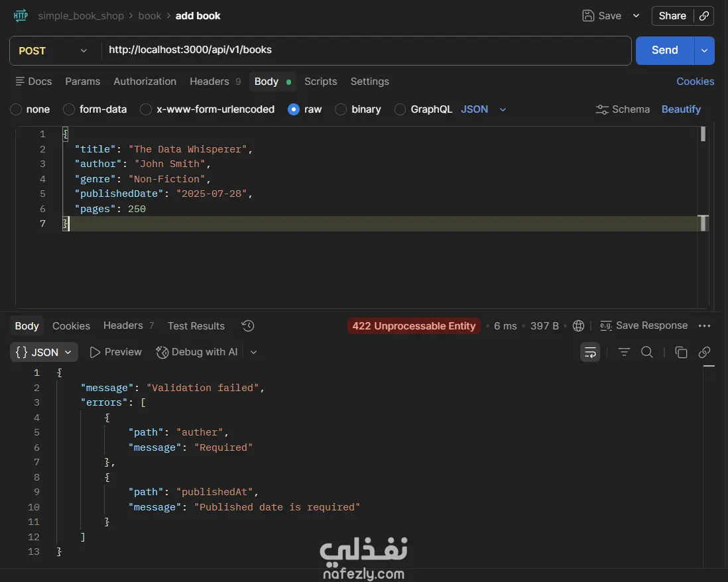Toggle the wrap lines icon in response
Image resolution: width=728 pixels, height=582 pixels.
pyautogui.click(x=590, y=352)
